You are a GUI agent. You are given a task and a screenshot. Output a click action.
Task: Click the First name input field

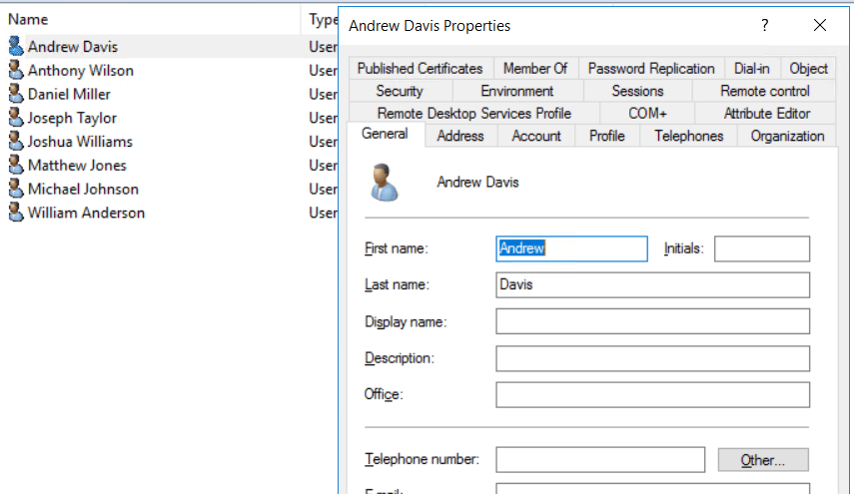click(x=571, y=248)
